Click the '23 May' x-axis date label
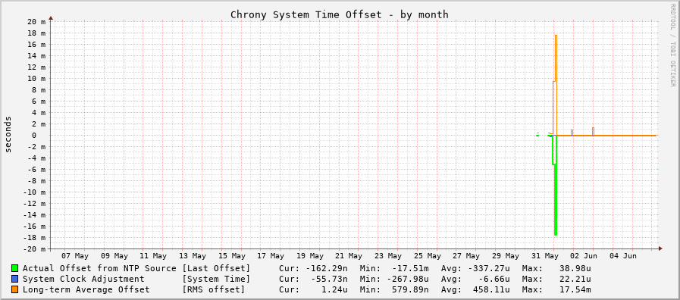This screenshot has width=680, height=300. [x=389, y=256]
